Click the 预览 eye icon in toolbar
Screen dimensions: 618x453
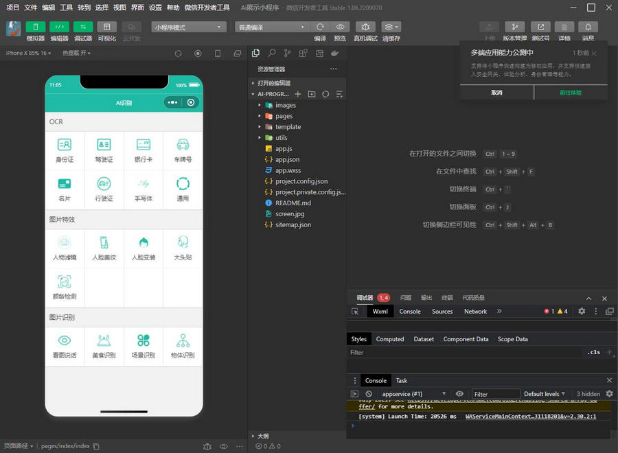pos(340,27)
